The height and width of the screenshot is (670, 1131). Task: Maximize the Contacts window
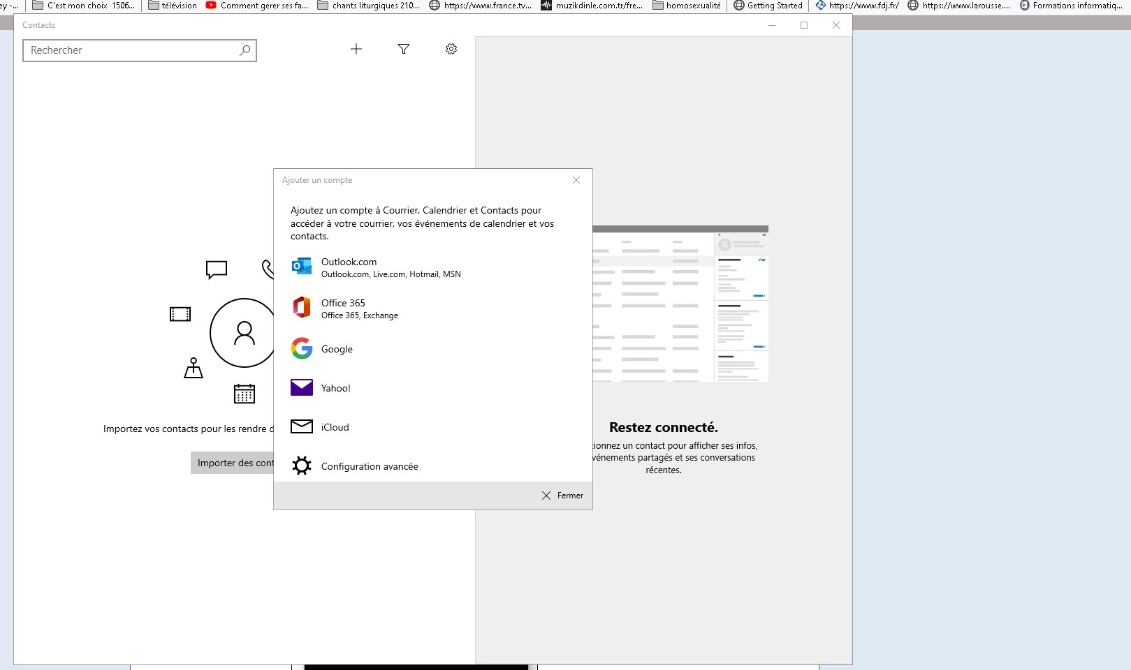[804, 25]
